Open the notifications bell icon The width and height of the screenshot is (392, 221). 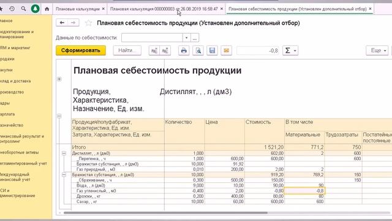(36, 9)
